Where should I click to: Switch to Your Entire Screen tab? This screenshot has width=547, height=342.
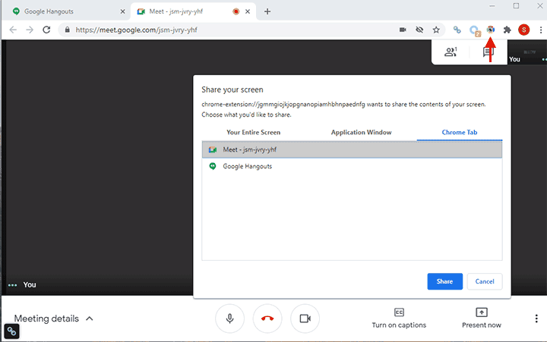(253, 133)
